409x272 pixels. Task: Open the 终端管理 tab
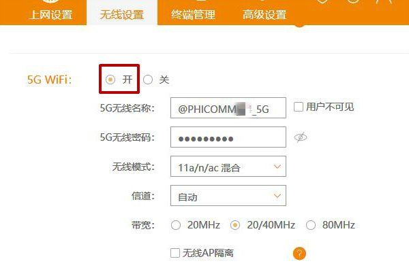(x=193, y=14)
